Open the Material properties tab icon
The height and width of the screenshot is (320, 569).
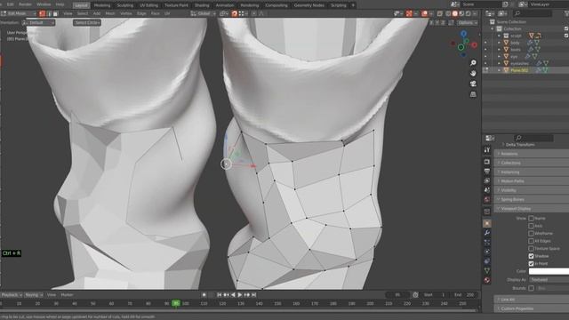487,280
